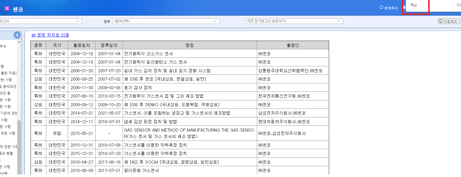Collapse the sidebar with the round arrow button
461x177 pixels.
coord(17,35)
